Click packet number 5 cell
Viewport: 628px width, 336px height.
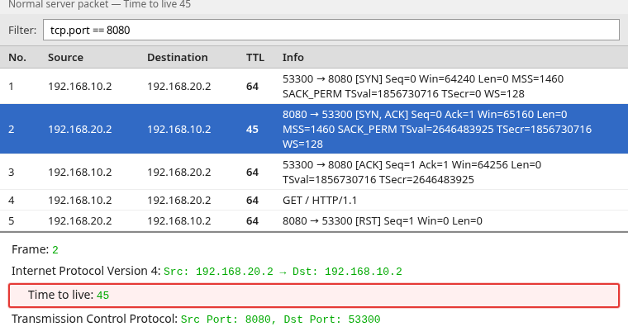(12, 220)
